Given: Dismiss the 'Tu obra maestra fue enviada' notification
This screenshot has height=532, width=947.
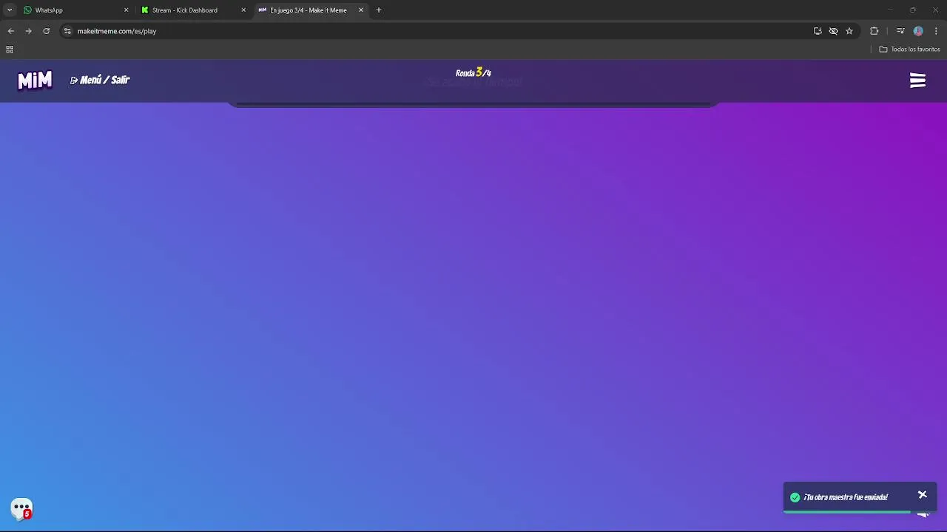Looking at the screenshot, I should (x=923, y=494).
